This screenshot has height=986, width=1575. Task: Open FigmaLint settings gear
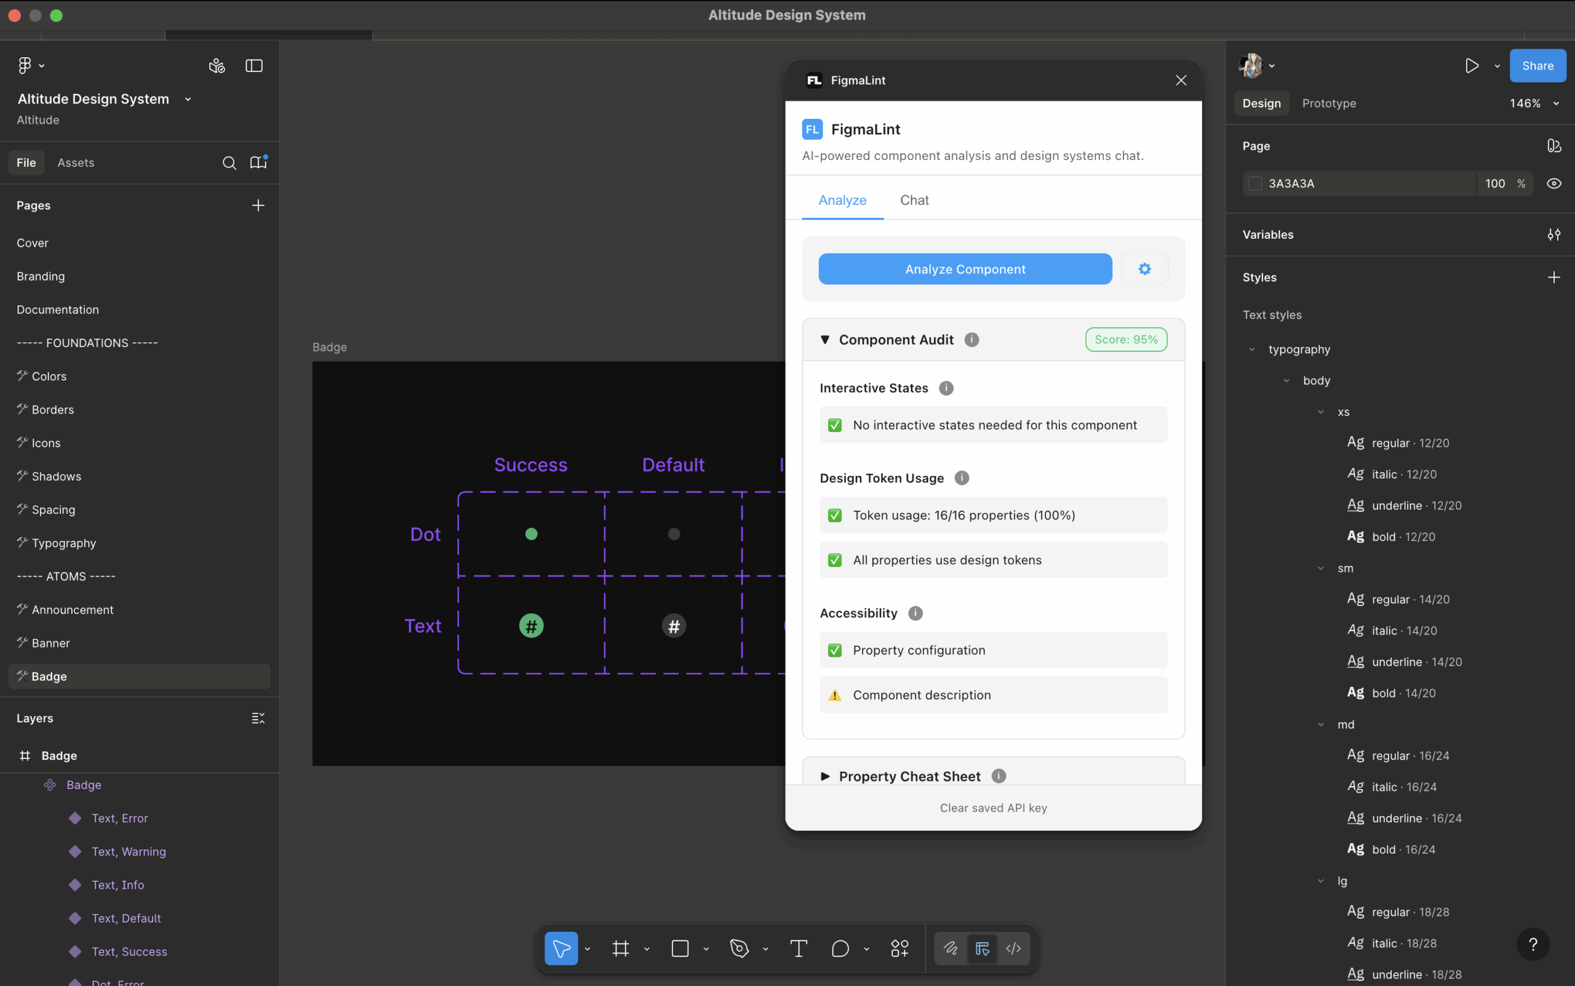click(1144, 269)
